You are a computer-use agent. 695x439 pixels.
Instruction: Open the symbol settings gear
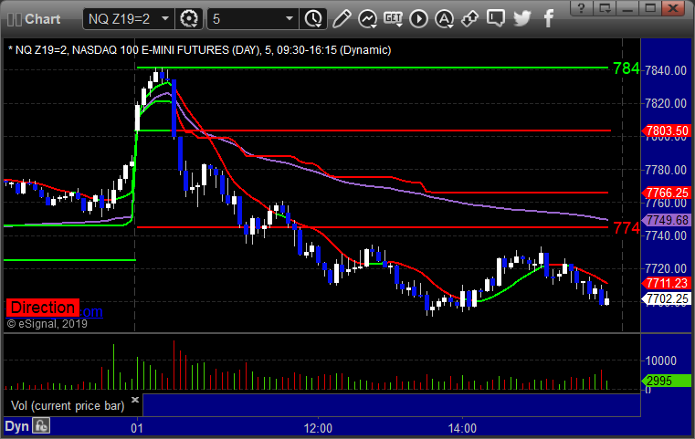coord(189,19)
